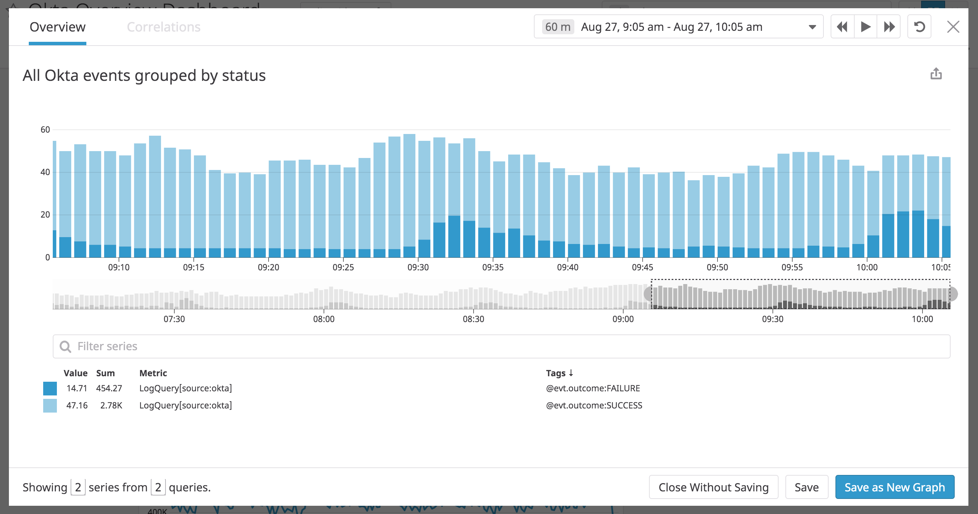Select the 60 m time preset

pos(557,27)
